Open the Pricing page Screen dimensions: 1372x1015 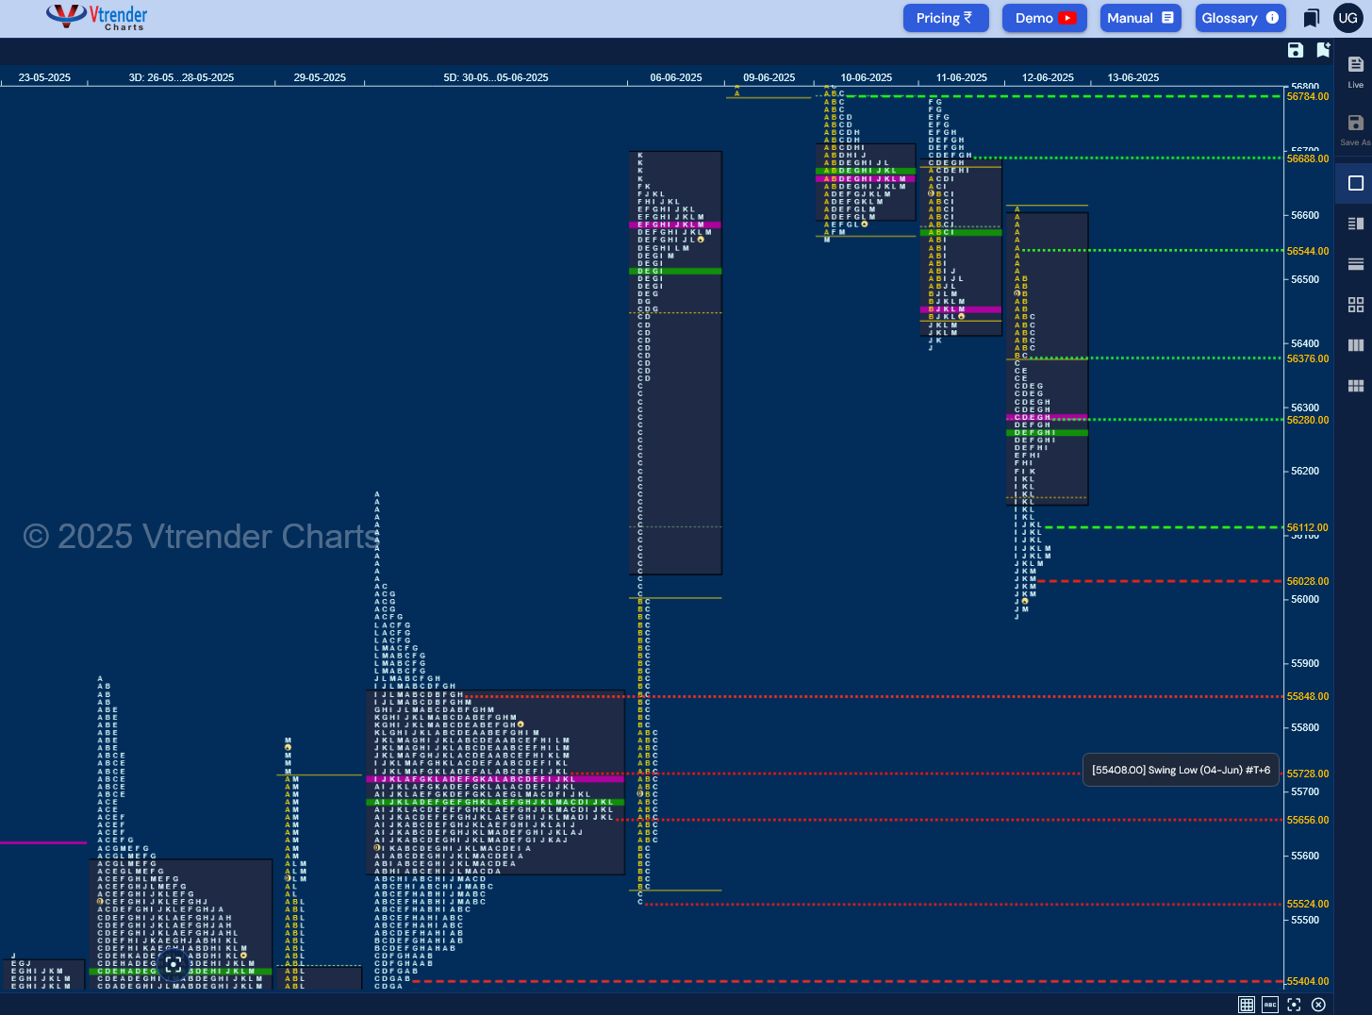tap(946, 18)
